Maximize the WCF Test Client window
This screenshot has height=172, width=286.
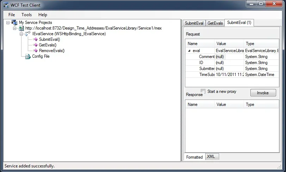261,4
